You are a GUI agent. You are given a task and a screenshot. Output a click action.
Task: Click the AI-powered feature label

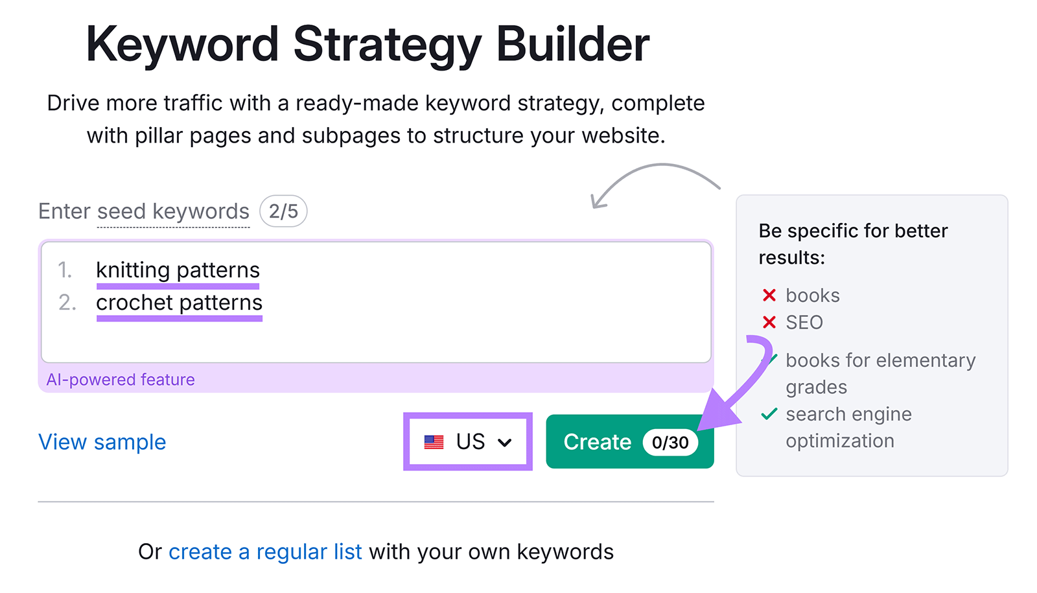121,379
